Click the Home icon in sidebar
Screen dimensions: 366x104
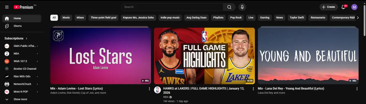tap(7, 18)
